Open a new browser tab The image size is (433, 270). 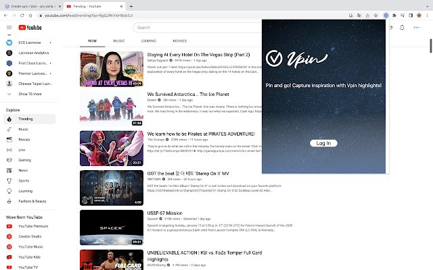click(131, 6)
